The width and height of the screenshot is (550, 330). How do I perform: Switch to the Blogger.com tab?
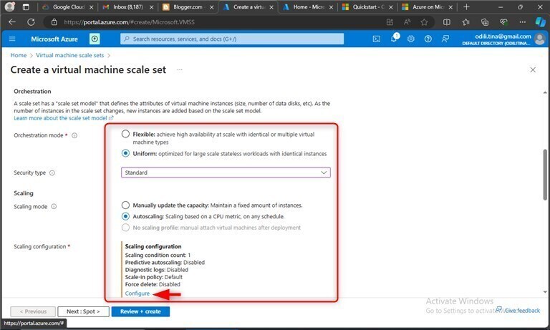pyautogui.click(x=188, y=6)
